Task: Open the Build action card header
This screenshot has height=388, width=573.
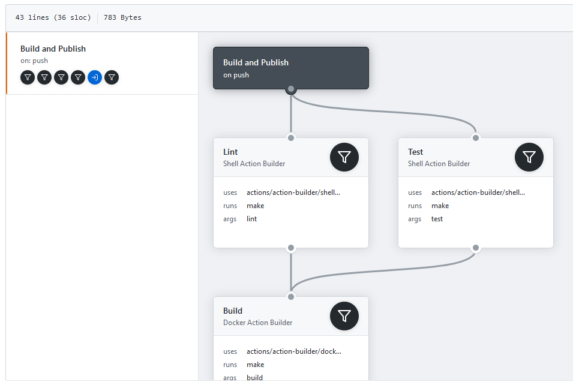Action: click(291, 317)
